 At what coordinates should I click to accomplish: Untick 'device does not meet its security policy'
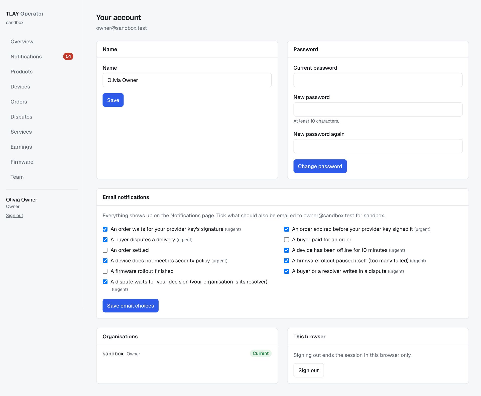[x=105, y=261]
